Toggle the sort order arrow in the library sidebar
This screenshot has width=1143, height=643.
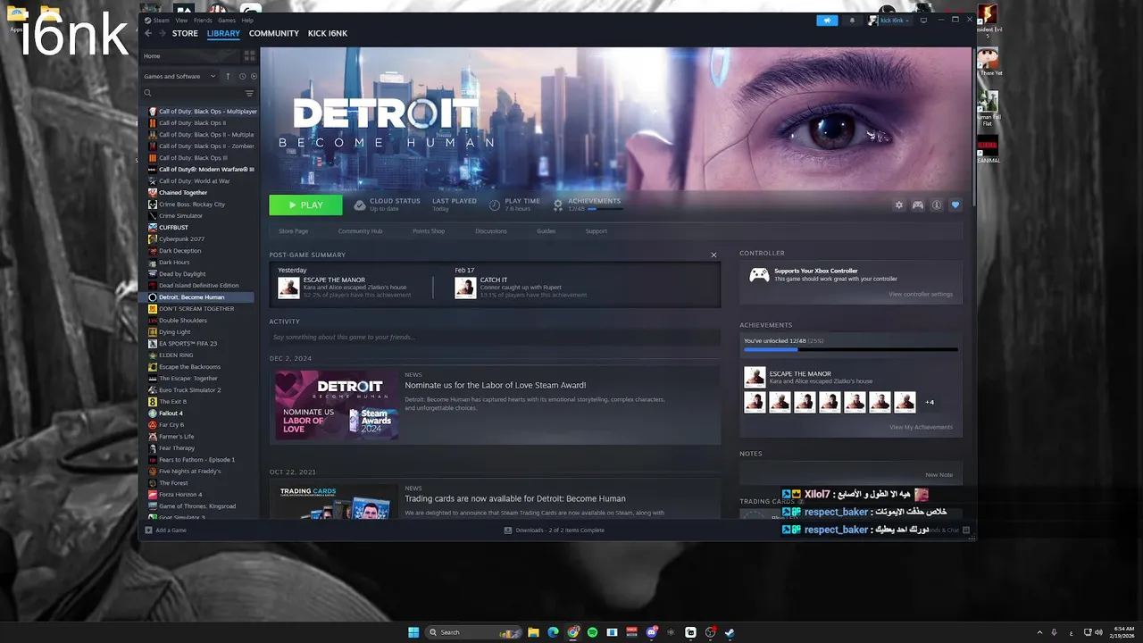(x=228, y=76)
